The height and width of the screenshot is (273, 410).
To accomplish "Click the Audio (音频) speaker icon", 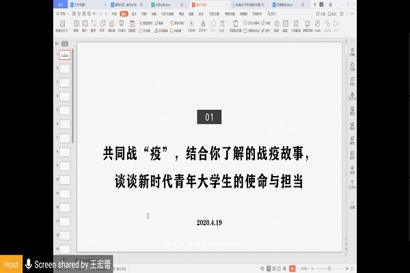I will coord(277,22).
